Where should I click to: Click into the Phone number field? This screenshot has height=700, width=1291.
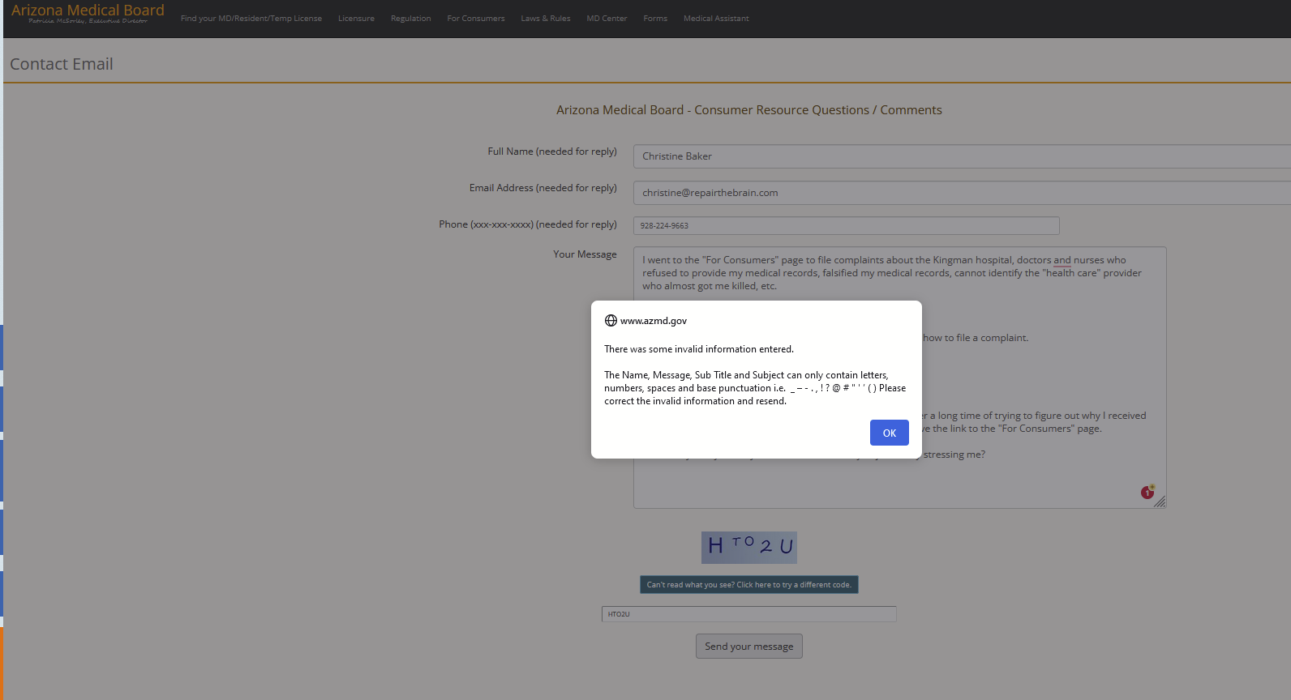pos(846,226)
